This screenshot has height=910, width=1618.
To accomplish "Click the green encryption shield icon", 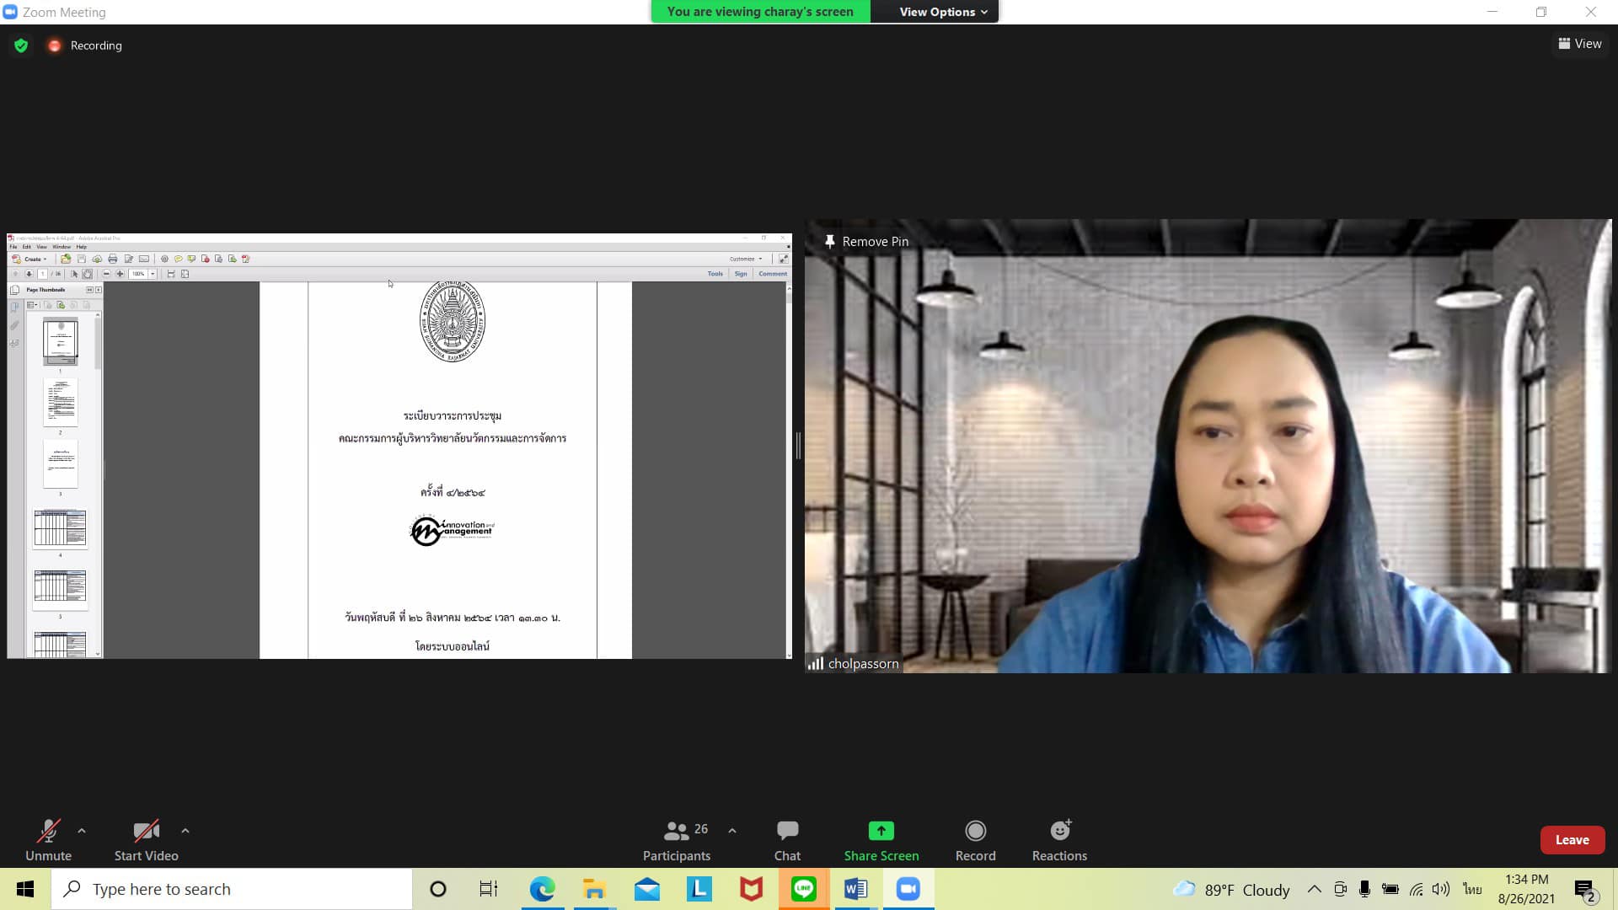I will 21,45.
